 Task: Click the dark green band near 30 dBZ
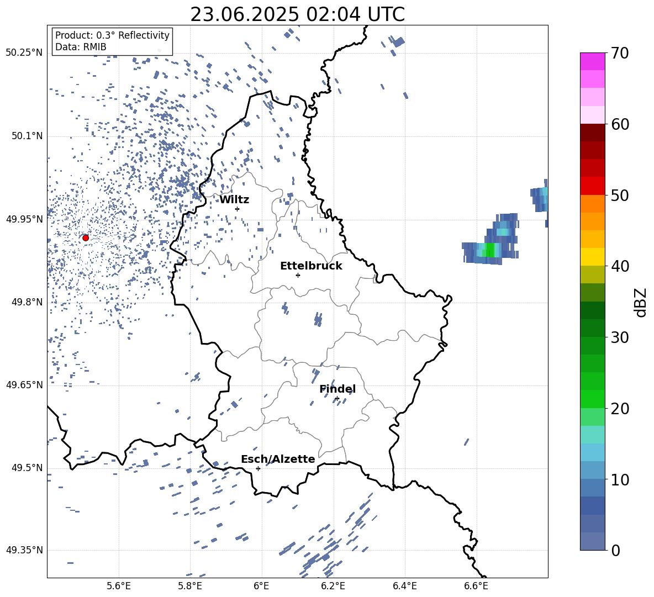tap(592, 328)
